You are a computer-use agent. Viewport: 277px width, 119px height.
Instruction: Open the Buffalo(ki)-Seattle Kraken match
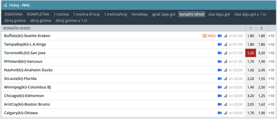(x=27, y=36)
